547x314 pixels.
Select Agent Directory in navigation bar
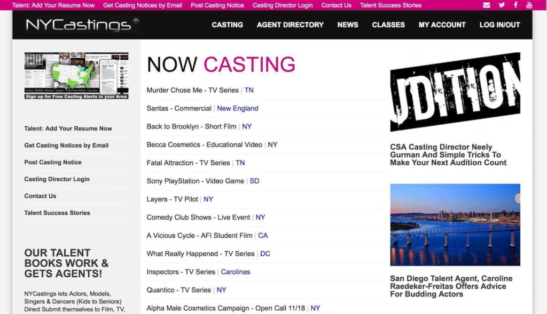pyautogui.click(x=290, y=25)
